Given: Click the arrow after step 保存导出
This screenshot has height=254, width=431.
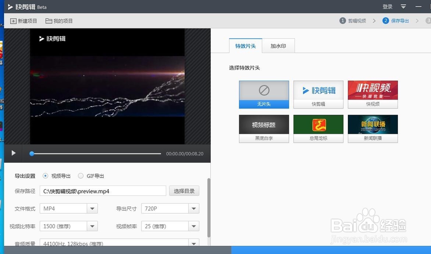Looking at the screenshot, I should pyautogui.click(x=417, y=21).
